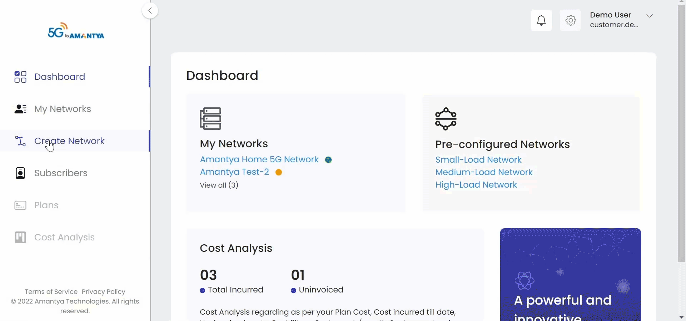Click the Uninvoiced legend dot
This screenshot has width=686, height=321.
[294, 290]
